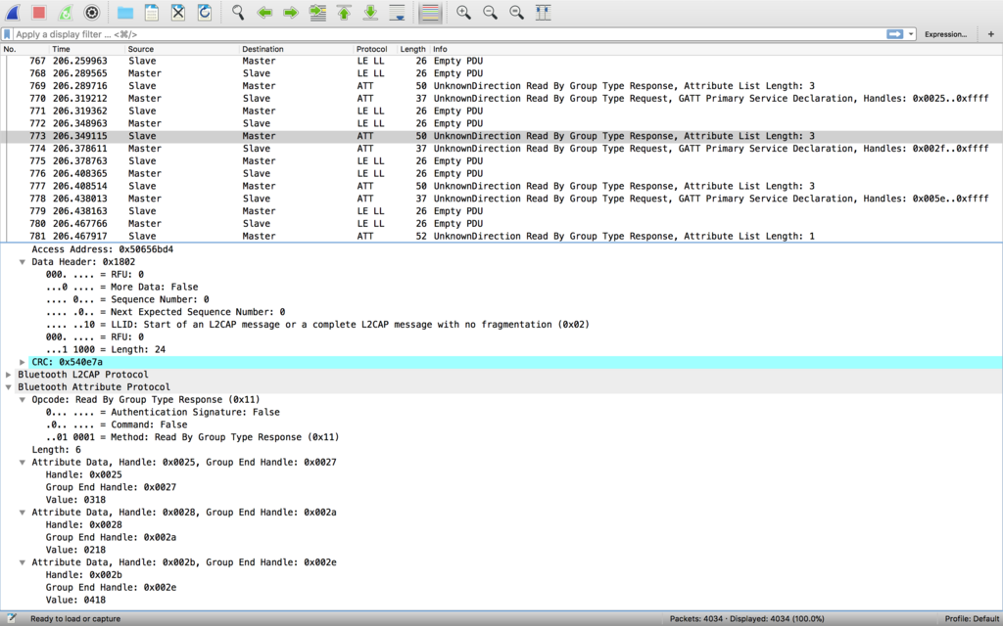
Task: Select packet number 767
Action: click(501, 62)
